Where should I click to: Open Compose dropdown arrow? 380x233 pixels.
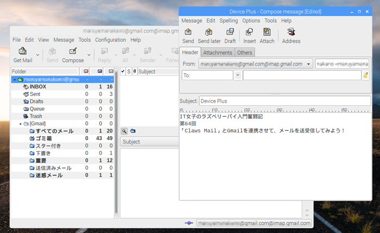[89, 55]
